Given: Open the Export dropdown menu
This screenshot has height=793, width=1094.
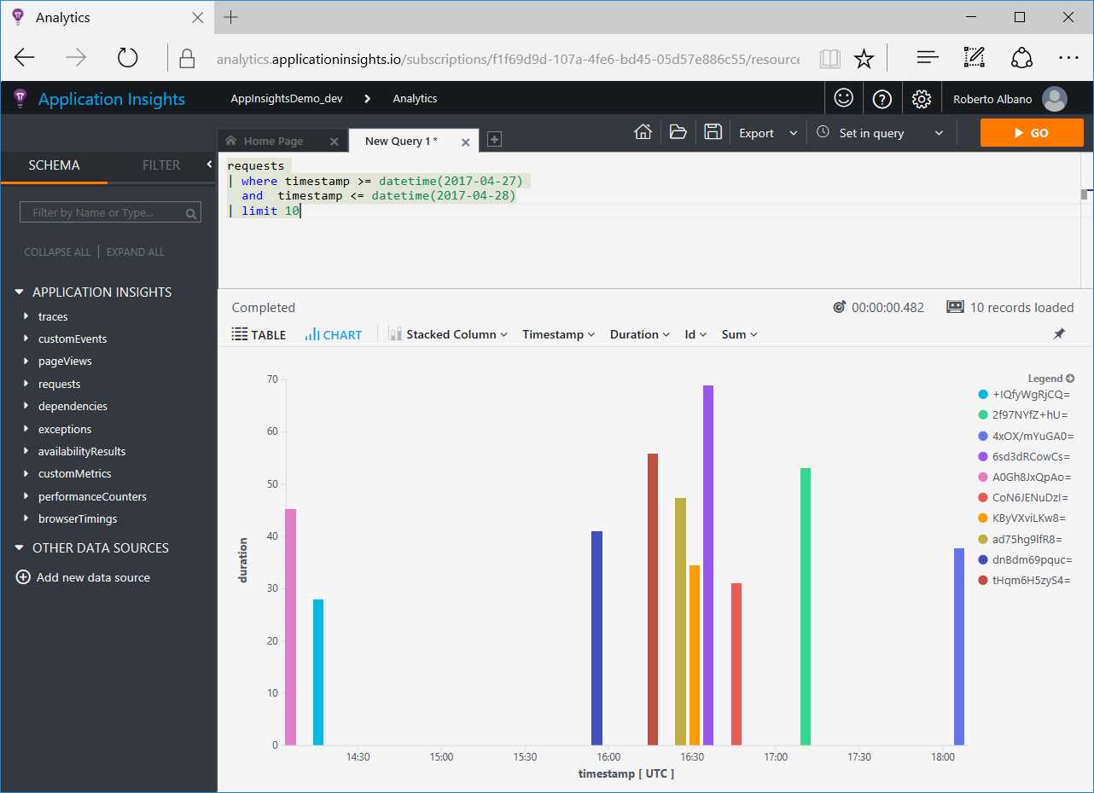Looking at the screenshot, I should (768, 133).
